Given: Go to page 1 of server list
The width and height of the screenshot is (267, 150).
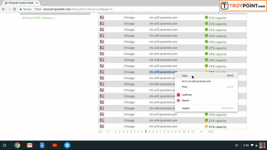Looking at the screenshot, I should point(116,132).
